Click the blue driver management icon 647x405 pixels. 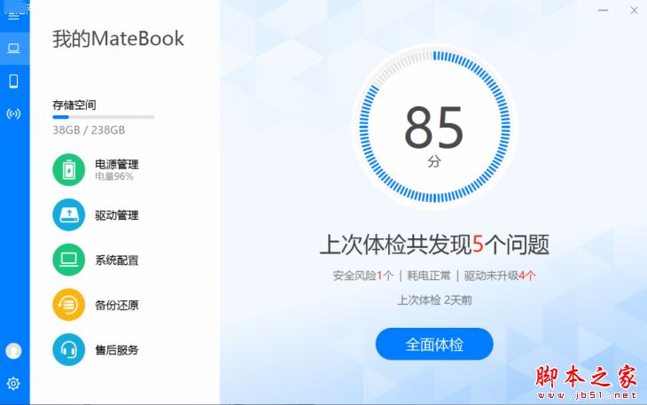point(69,214)
